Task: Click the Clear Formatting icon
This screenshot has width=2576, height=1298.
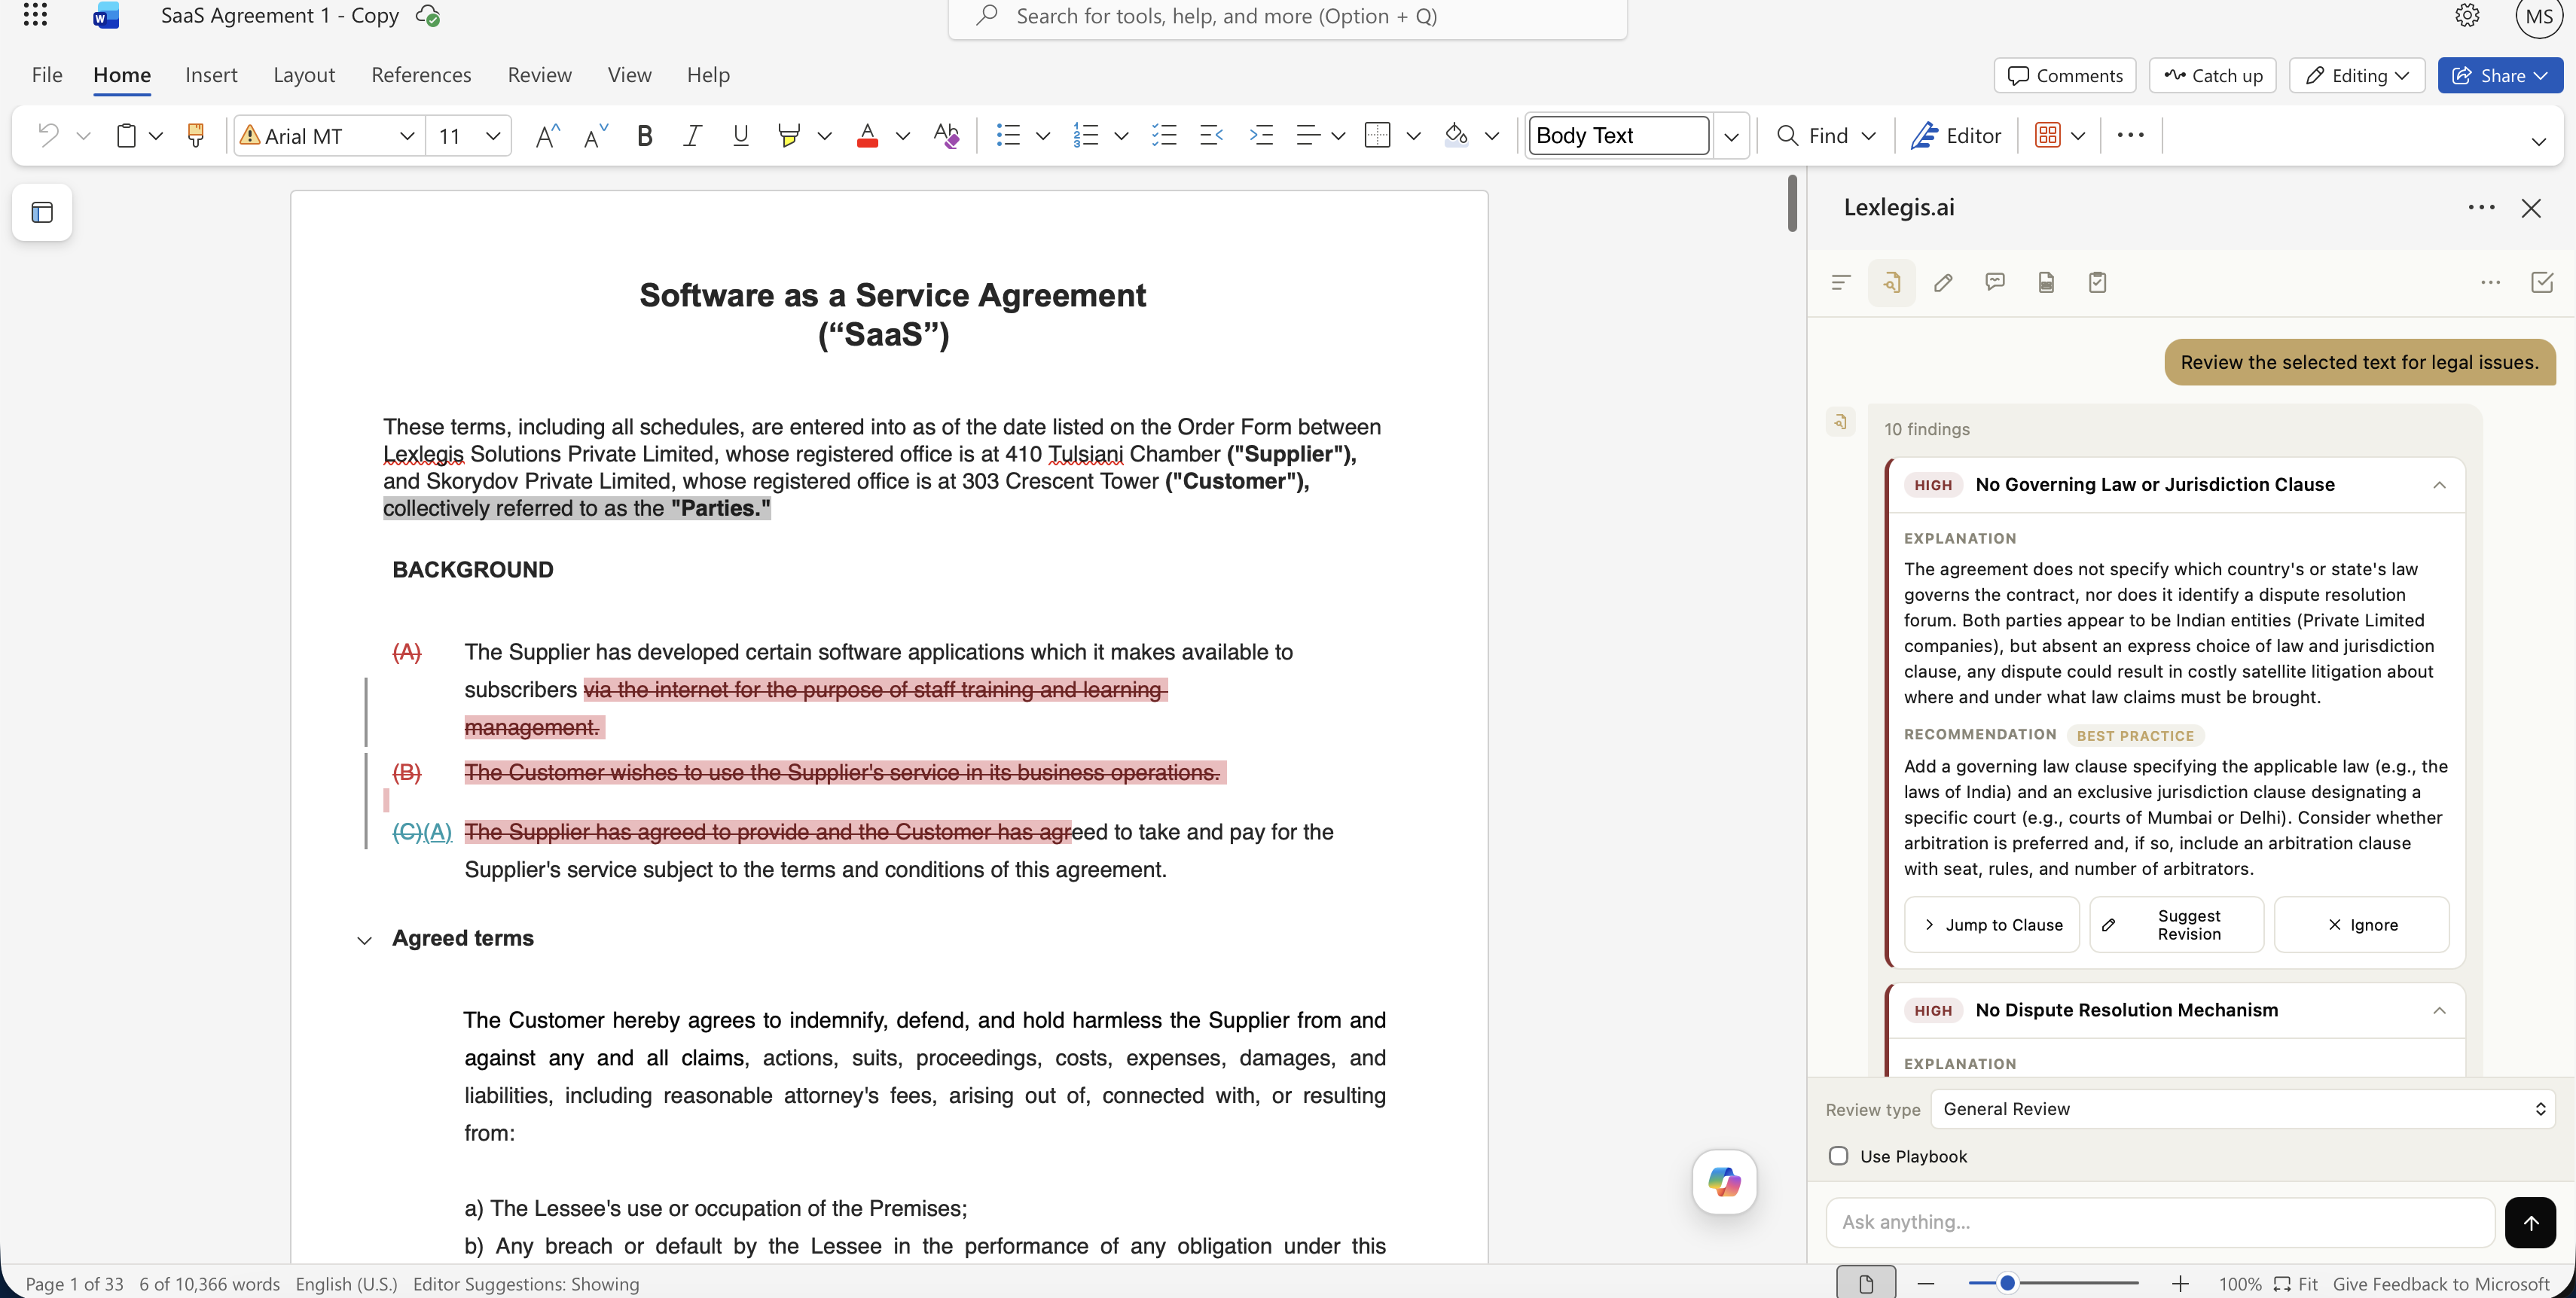Action: 946,135
